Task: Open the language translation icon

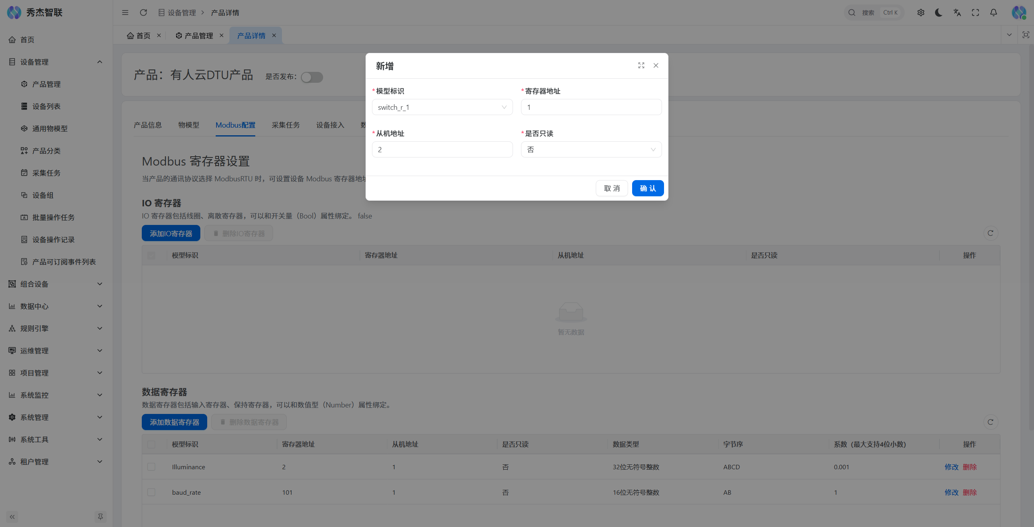Action: 957,13
